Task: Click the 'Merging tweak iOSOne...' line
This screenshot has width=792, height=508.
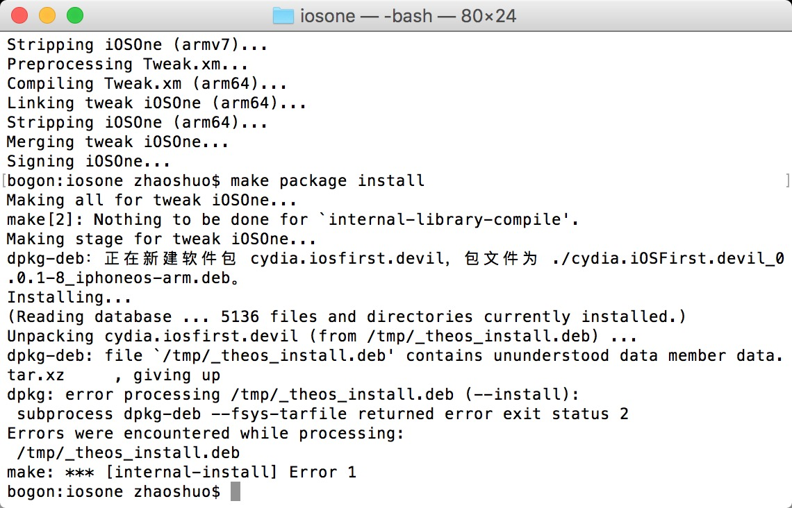Action: (117, 142)
